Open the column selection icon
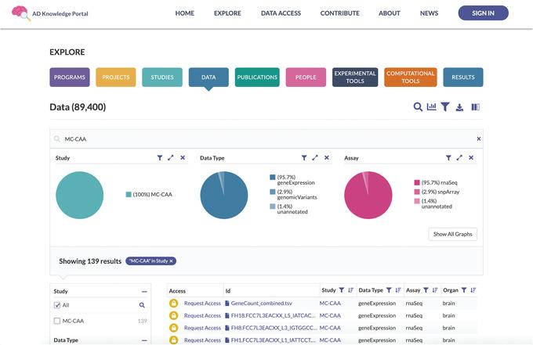This screenshot has width=533, height=345. [475, 107]
